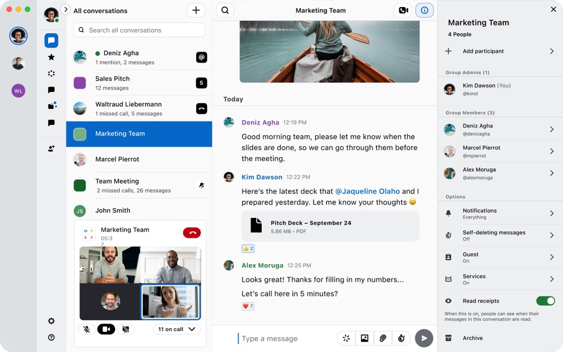Expand the Notifications settings
Screen dimensions: 563x352
pyautogui.click(x=500, y=213)
